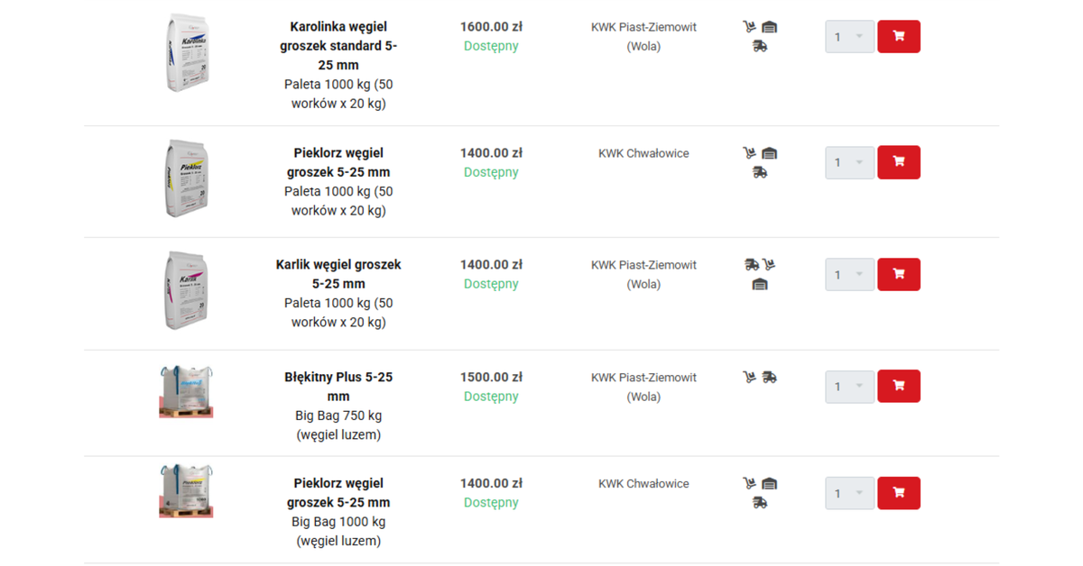Add Karolinka węgiel groszek to cart
Viewport: 1083px width, 566px height.
click(898, 37)
